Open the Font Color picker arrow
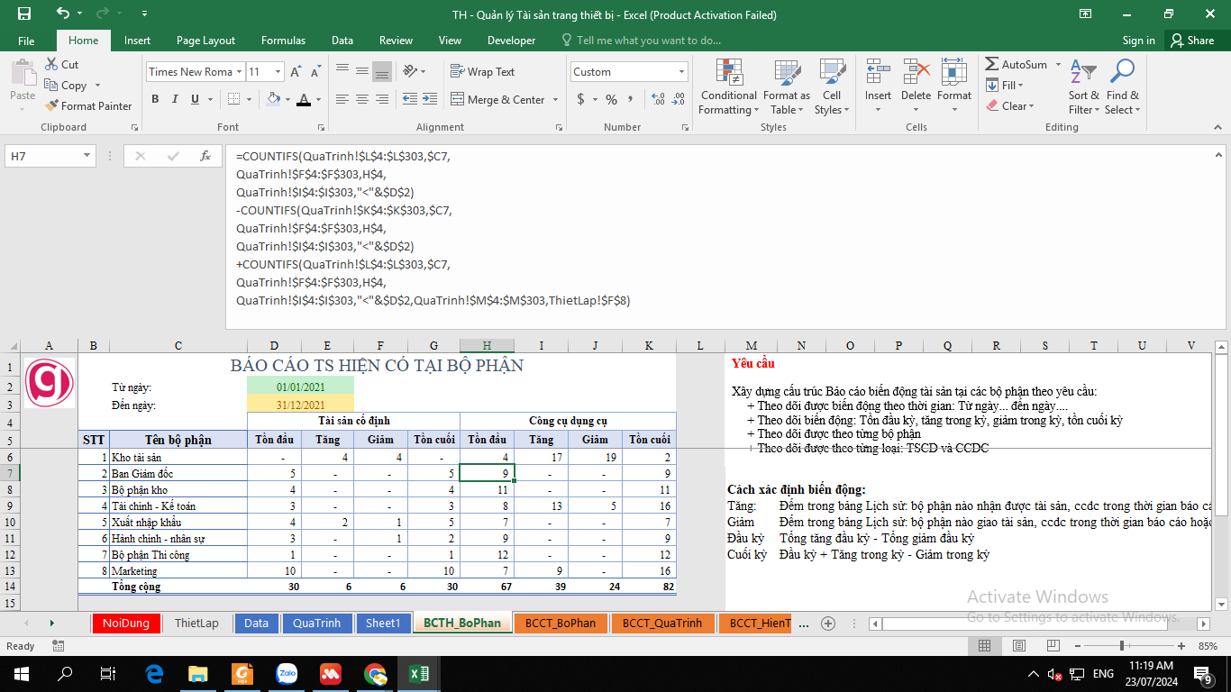This screenshot has width=1231, height=692. point(320,99)
